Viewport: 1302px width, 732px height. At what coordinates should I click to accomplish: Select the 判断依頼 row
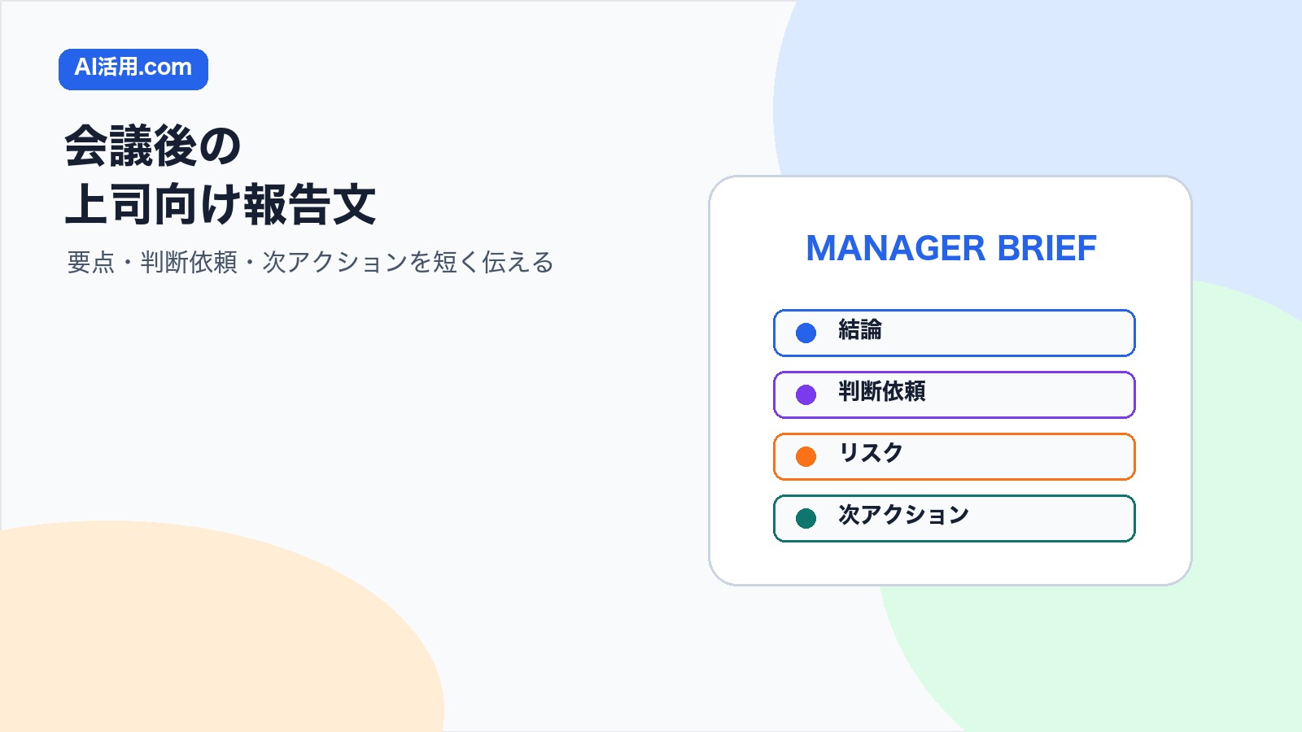[x=954, y=394]
